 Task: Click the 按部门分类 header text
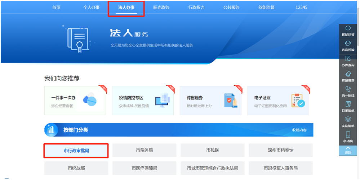[76, 130]
